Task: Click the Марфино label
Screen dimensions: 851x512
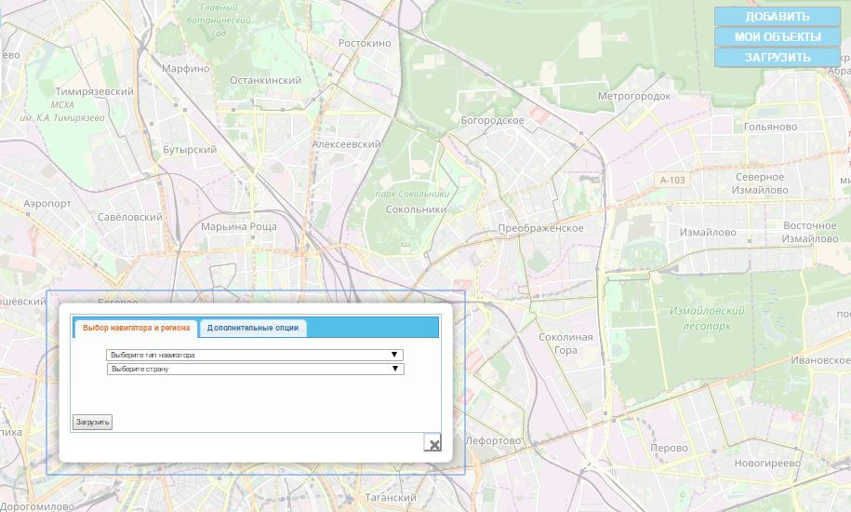Action: pos(186,68)
